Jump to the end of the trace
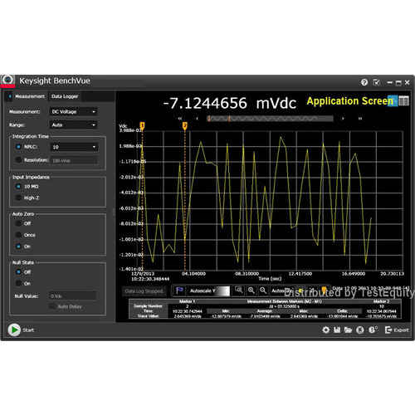415x415 pixels. coord(360,119)
